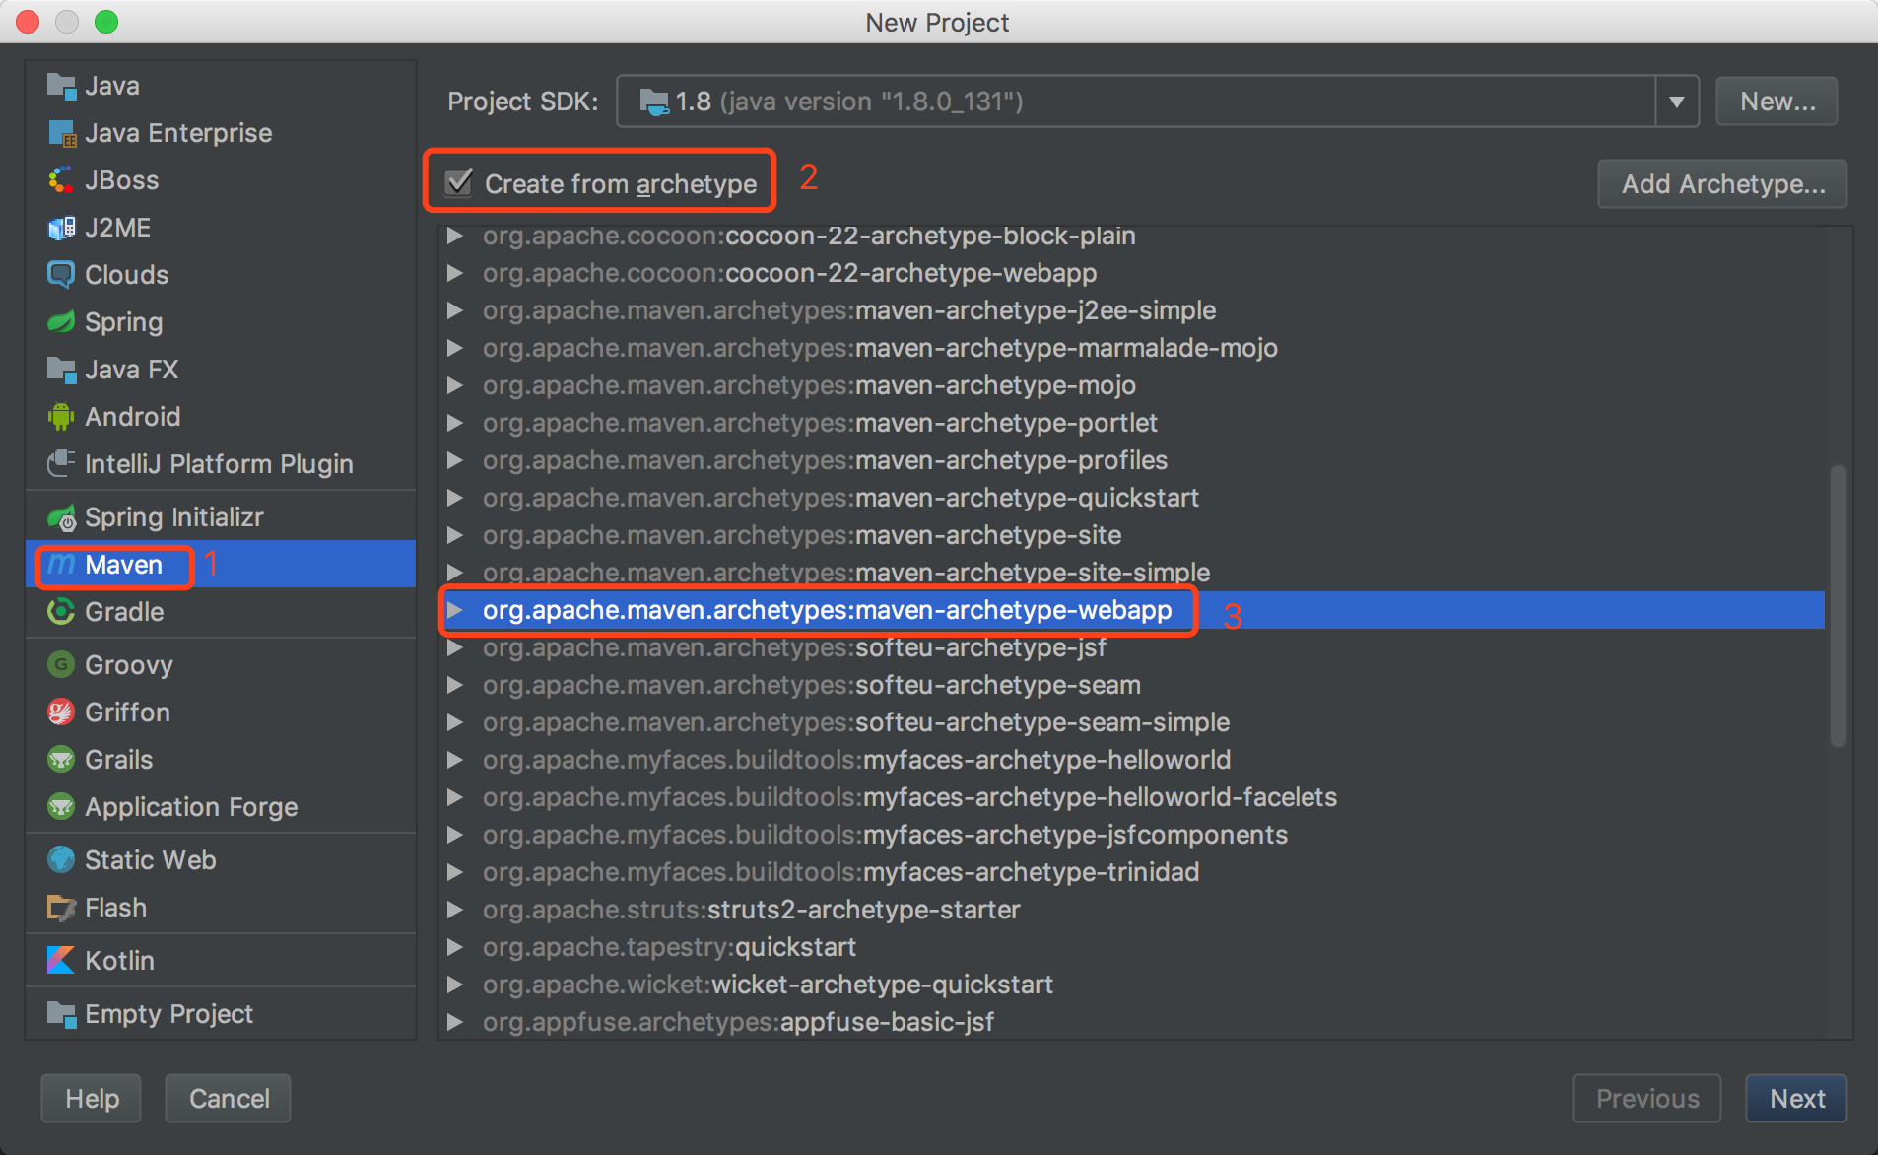The image size is (1878, 1155).
Task: Click the Java project type icon
Action: [x=61, y=86]
